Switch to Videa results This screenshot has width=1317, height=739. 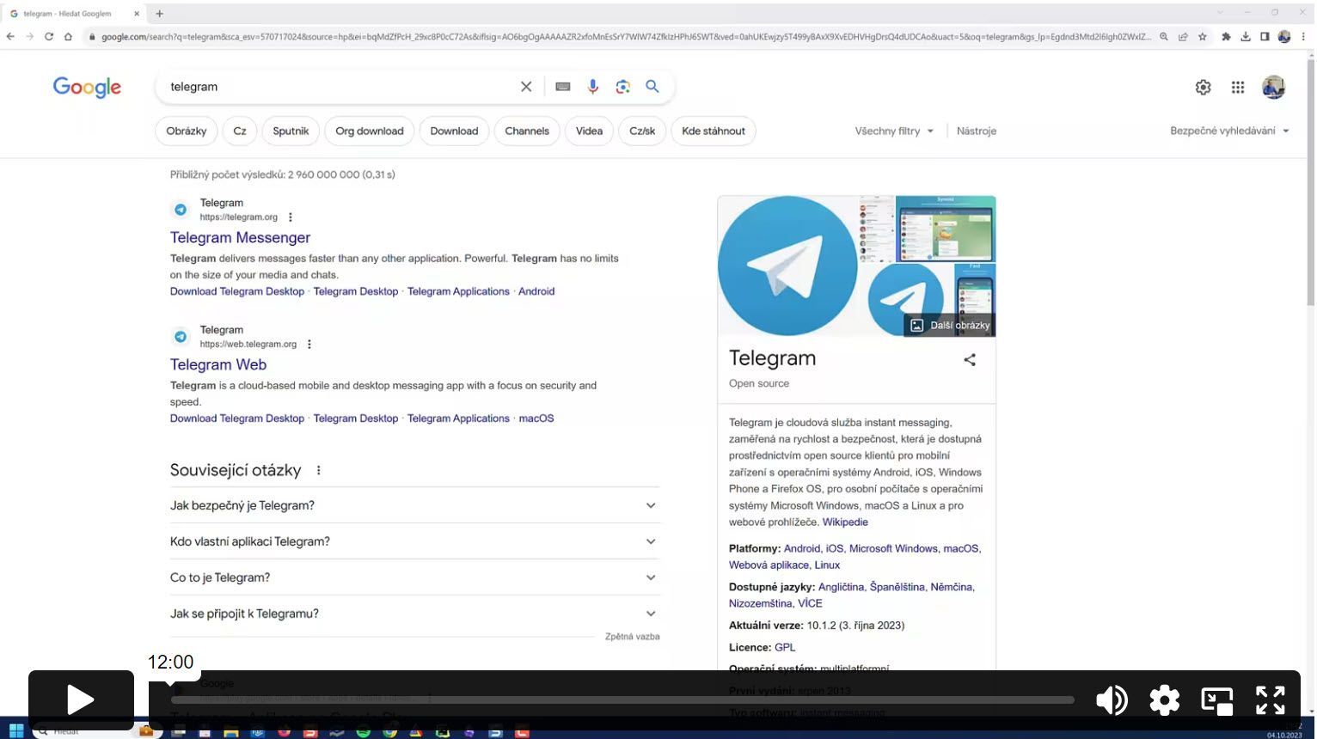pyautogui.click(x=589, y=131)
